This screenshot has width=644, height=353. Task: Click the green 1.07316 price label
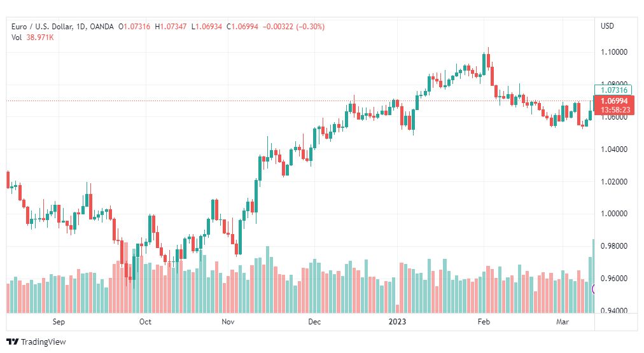(x=613, y=90)
